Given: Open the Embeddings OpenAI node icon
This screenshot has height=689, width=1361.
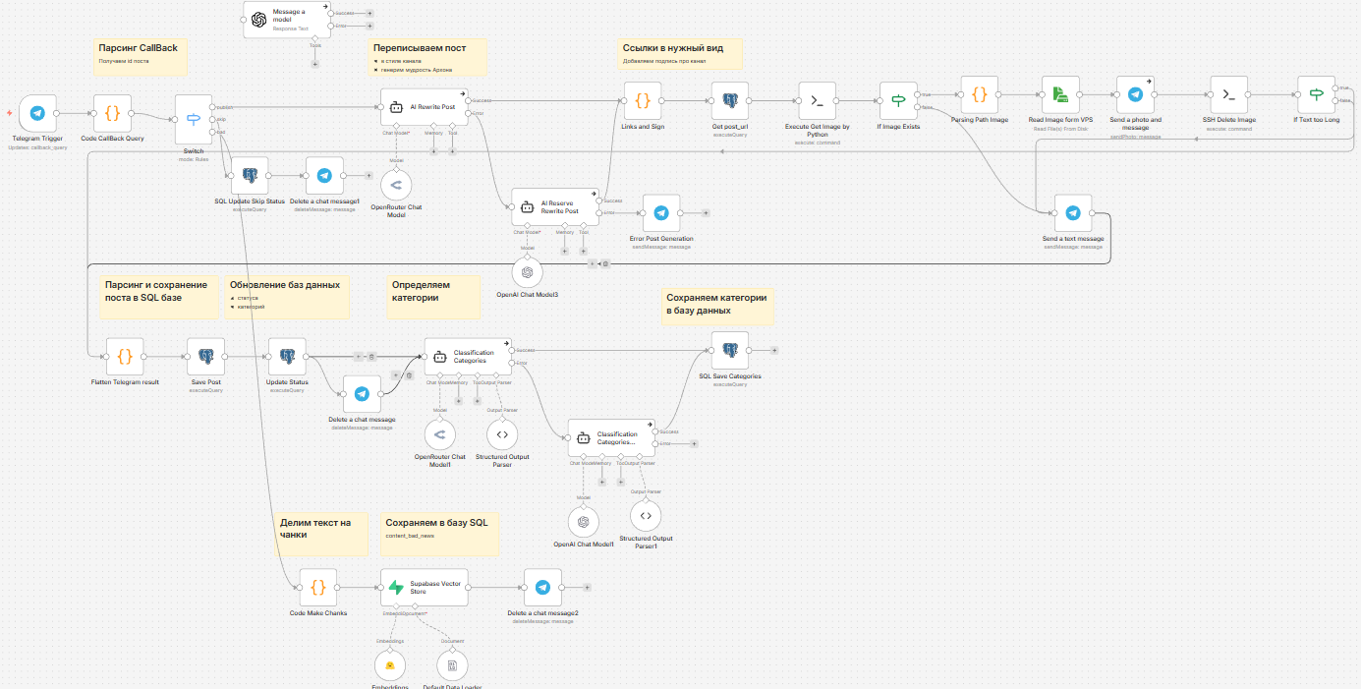Looking at the screenshot, I should pos(390,664).
